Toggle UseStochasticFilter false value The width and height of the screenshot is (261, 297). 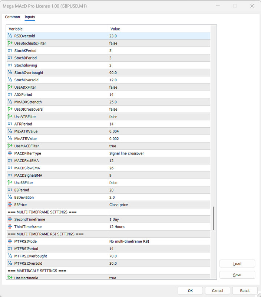[159, 43]
